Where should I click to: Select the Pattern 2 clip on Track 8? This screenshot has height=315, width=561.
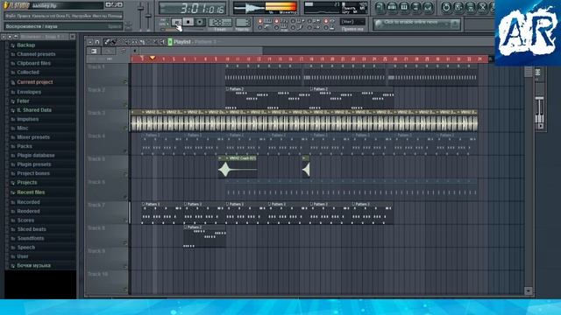click(x=204, y=236)
